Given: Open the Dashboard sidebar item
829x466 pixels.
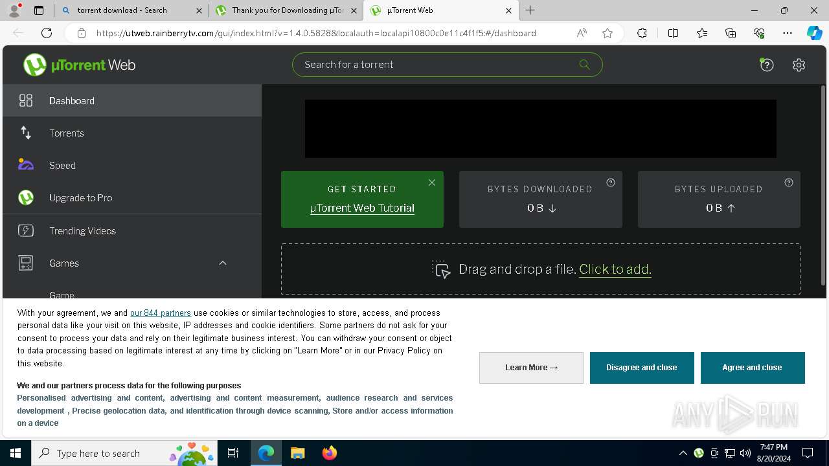Looking at the screenshot, I should point(132,100).
